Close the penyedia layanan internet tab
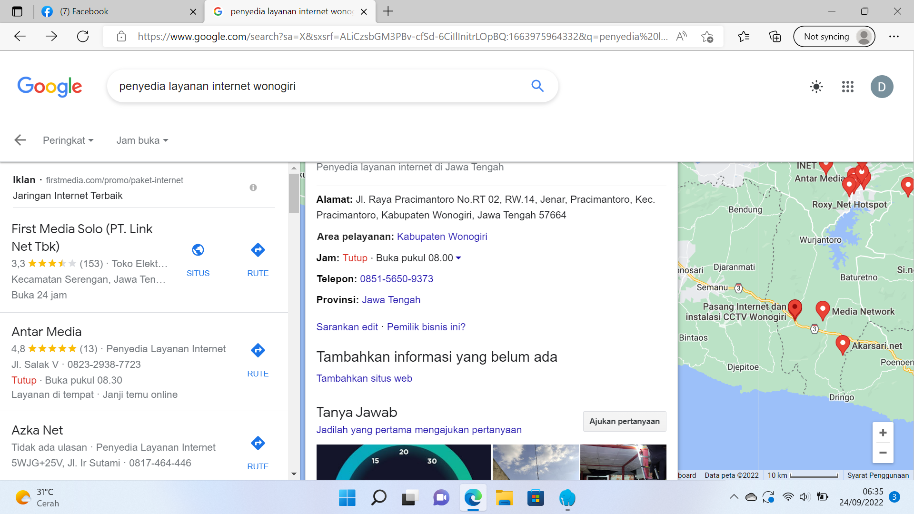Screen dimensions: 914x514 364,12
